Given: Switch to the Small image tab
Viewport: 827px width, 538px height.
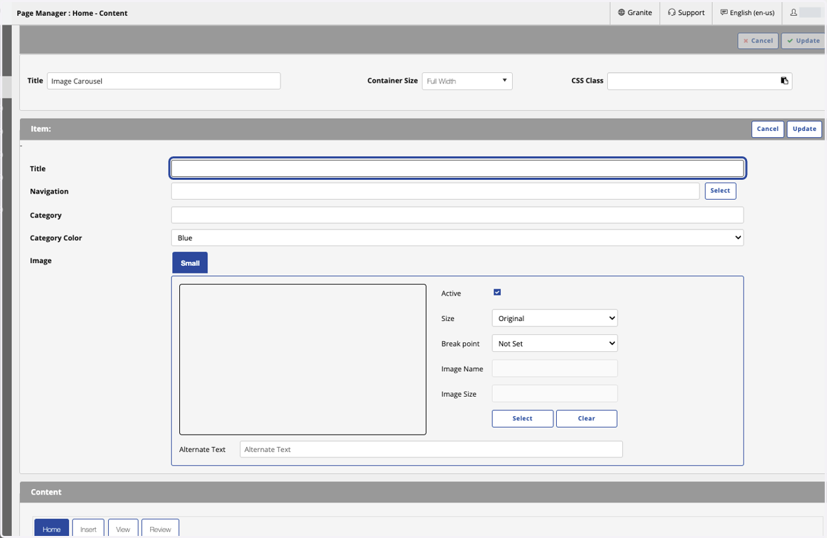Looking at the screenshot, I should (x=190, y=263).
